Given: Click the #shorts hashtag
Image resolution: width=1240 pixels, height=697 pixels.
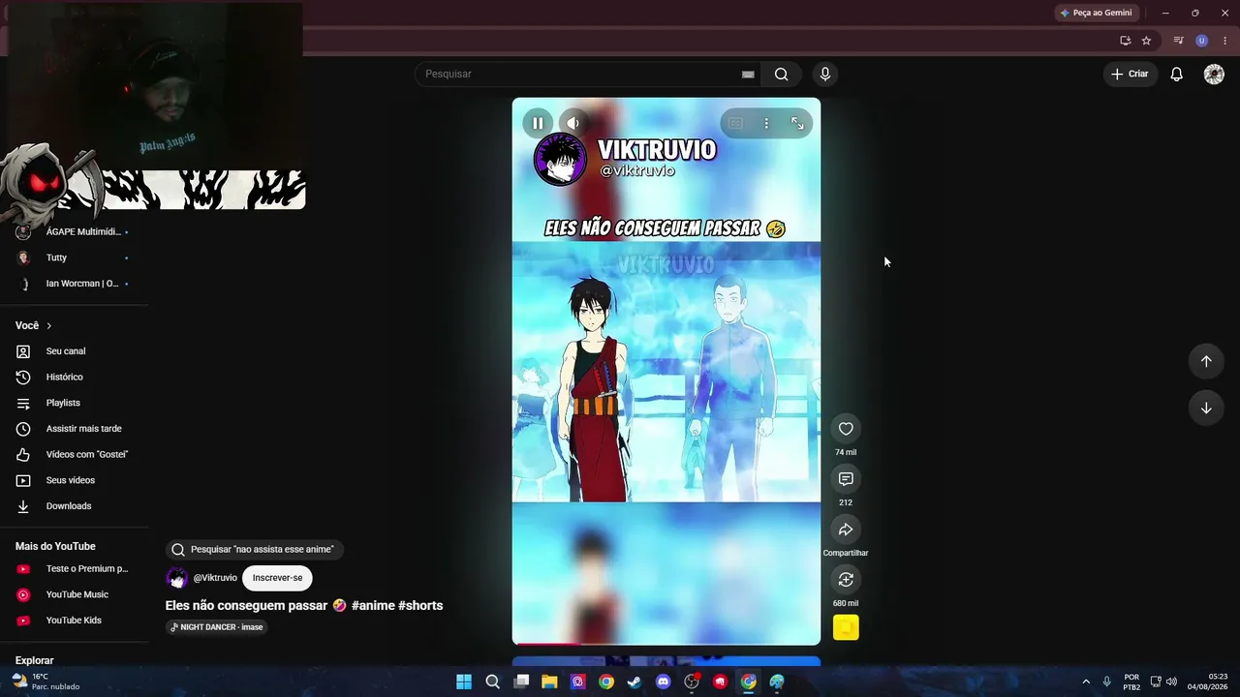Looking at the screenshot, I should coord(420,606).
